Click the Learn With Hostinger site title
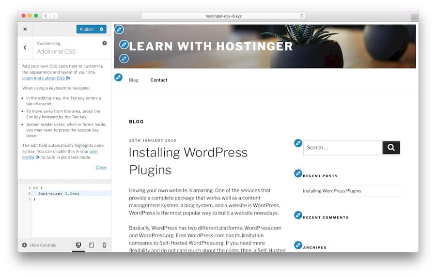The width and height of the screenshot is (436, 277). (x=211, y=46)
